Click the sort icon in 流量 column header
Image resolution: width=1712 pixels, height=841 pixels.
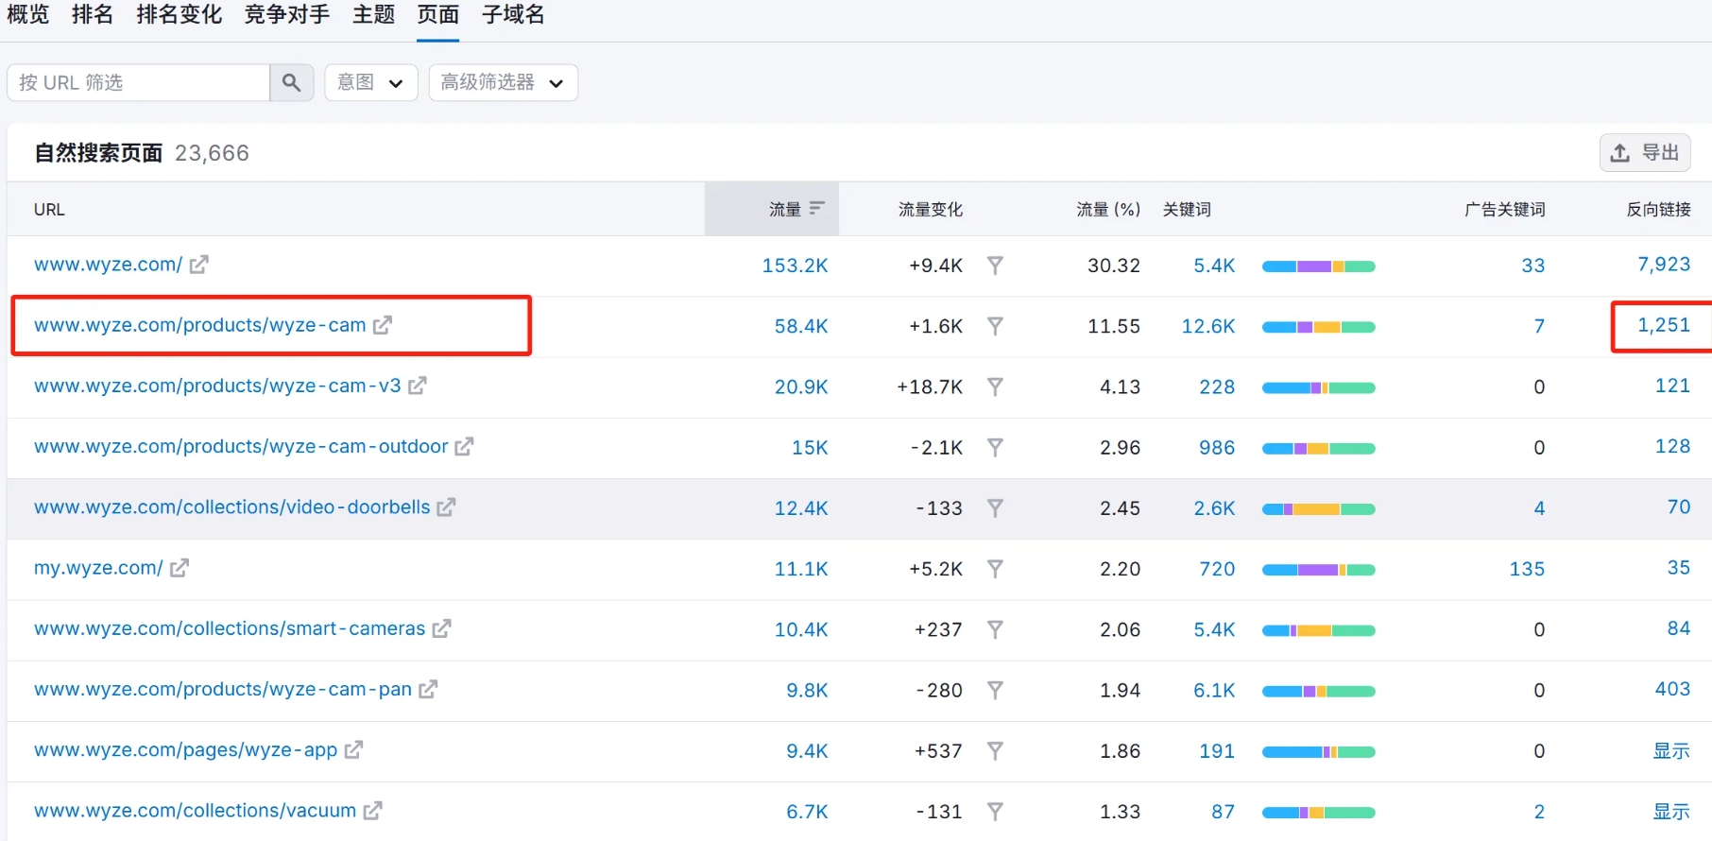817,208
